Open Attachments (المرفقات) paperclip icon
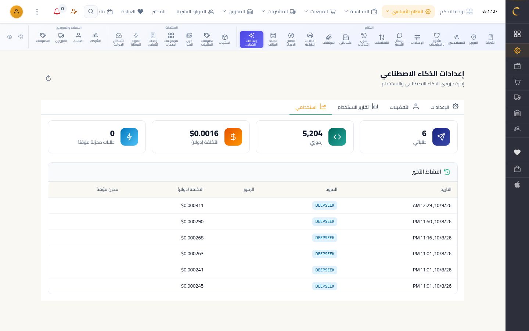The height and width of the screenshot is (331, 529). (329, 39)
